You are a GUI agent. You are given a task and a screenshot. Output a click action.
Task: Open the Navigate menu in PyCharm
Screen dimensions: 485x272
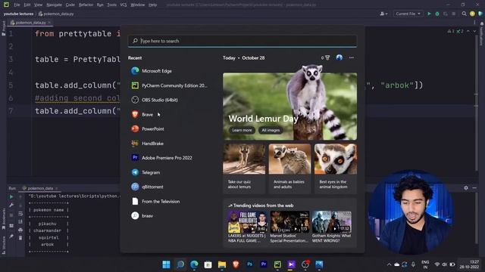point(54,5)
